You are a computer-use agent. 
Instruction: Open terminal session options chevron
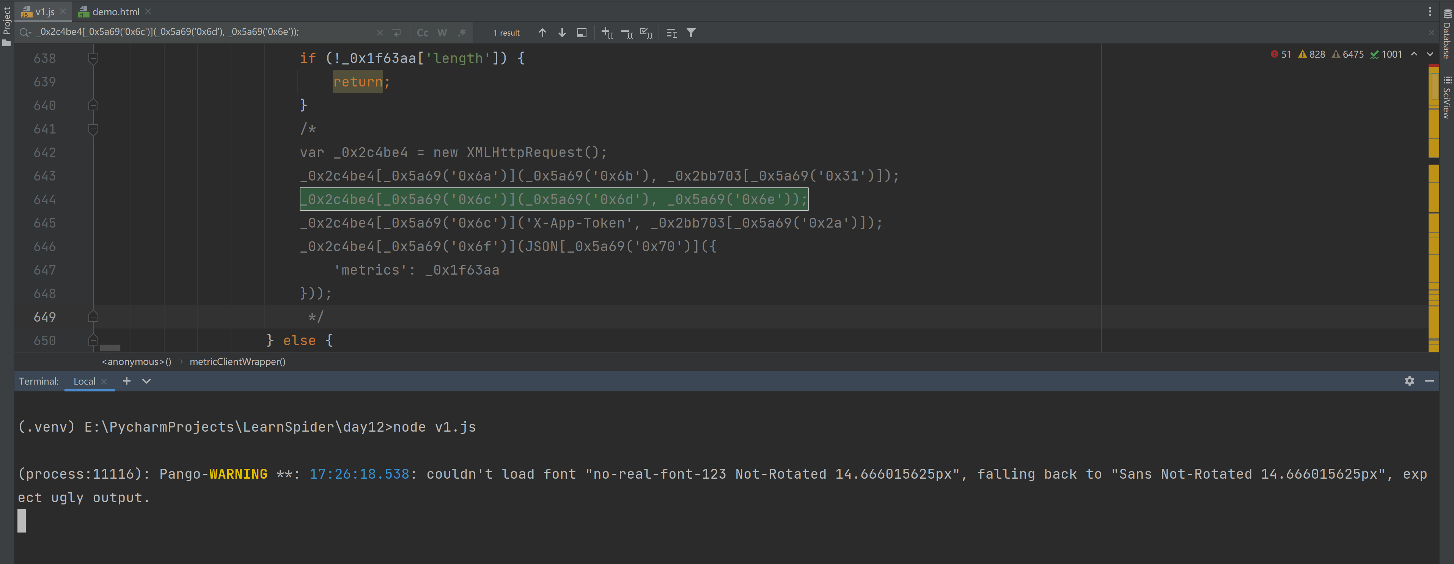[146, 381]
